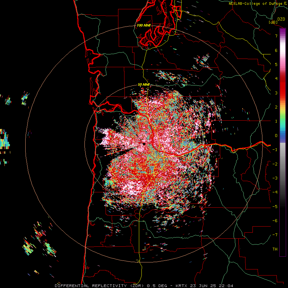The height and width of the screenshot is (288, 288).
Task: Click the DZD product label
Action: pos(281,19)
